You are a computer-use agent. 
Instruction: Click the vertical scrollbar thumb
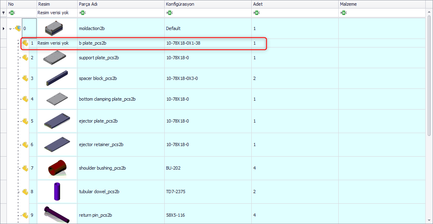tap(429, 75)
